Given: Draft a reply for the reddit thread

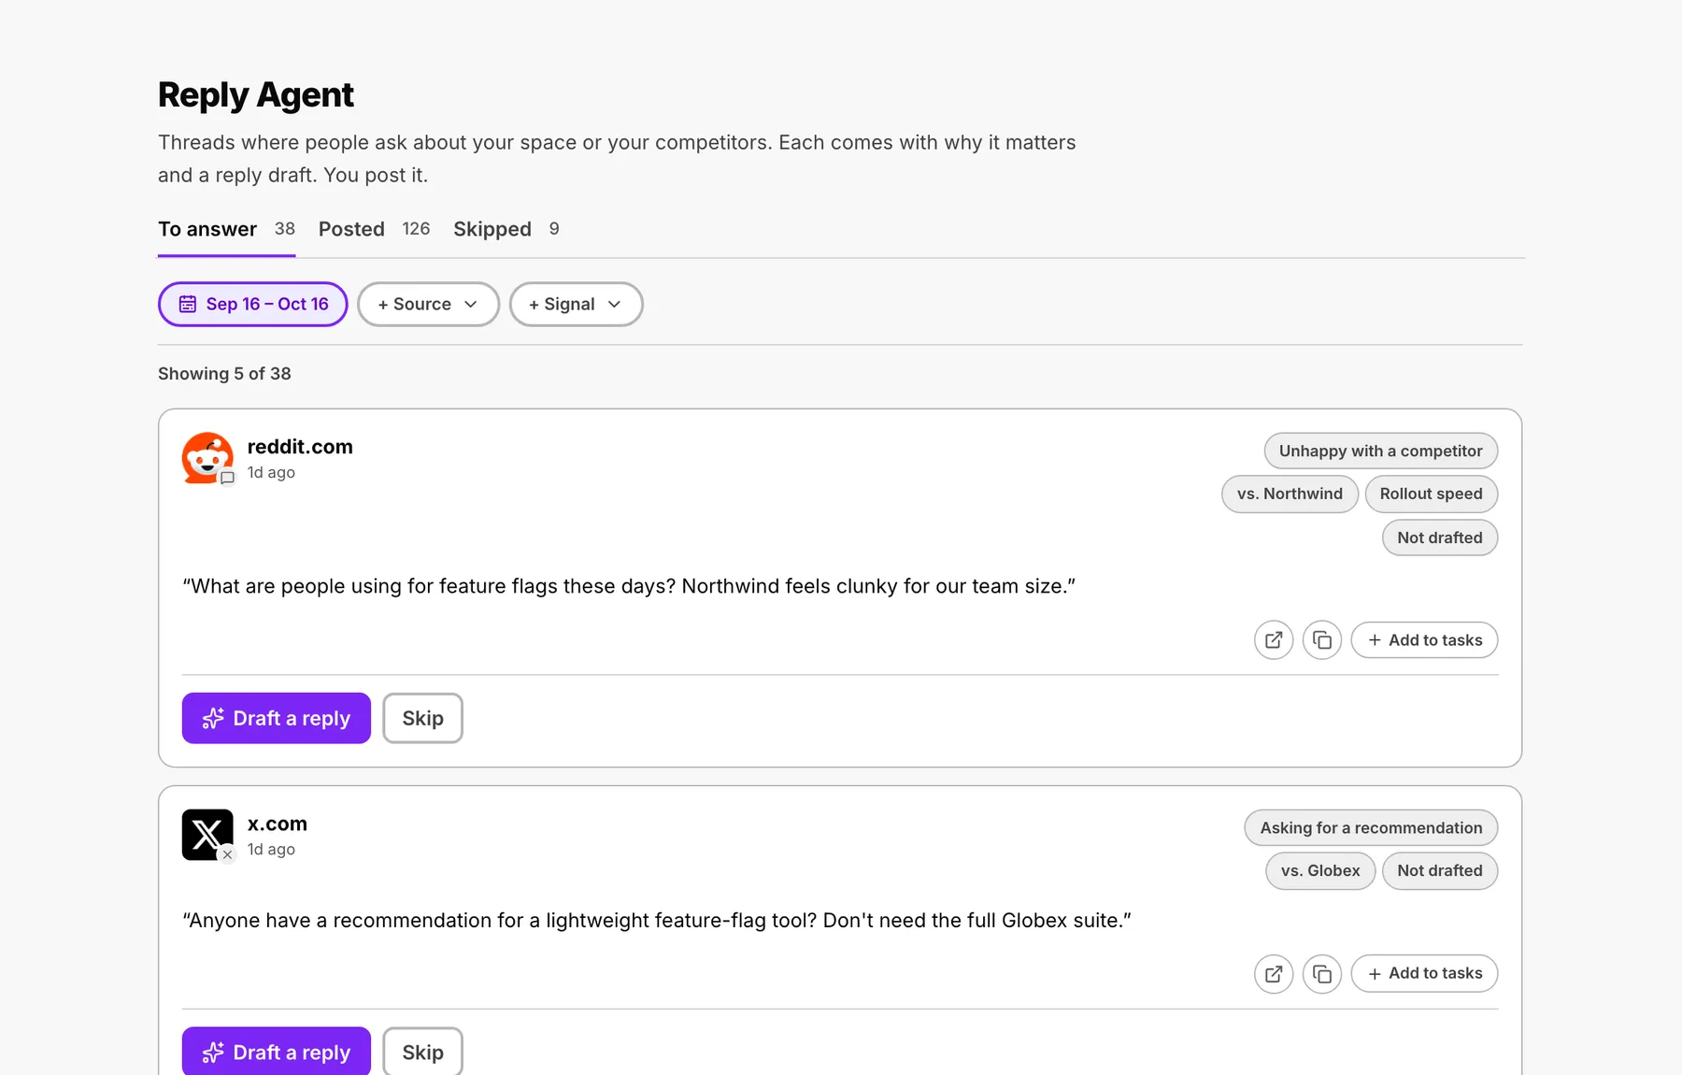Looking at the screenshot, I should coord(277,718).
